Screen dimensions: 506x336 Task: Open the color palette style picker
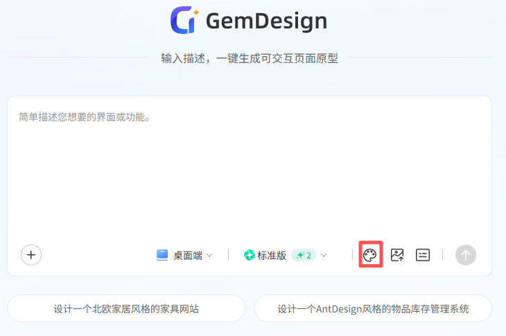point(370,255)
